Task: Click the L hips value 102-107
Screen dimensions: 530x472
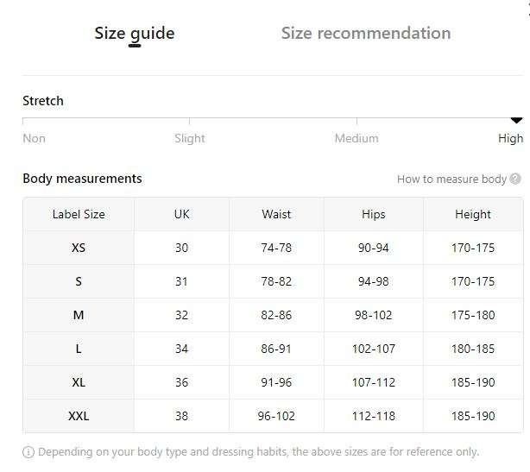Action: coord(374,349)
